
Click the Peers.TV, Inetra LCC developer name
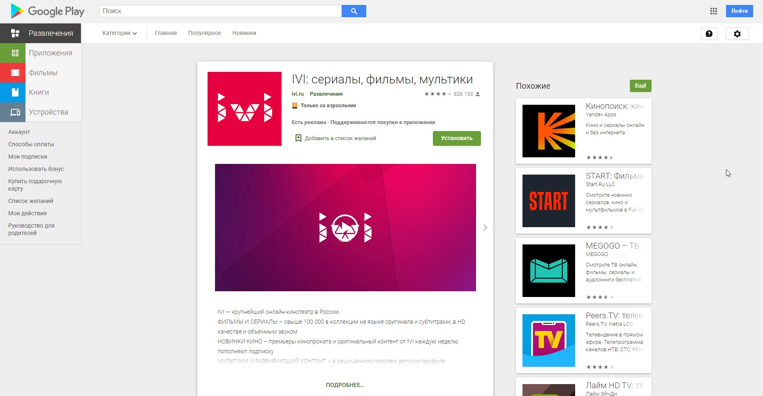[x=609, y=324]
